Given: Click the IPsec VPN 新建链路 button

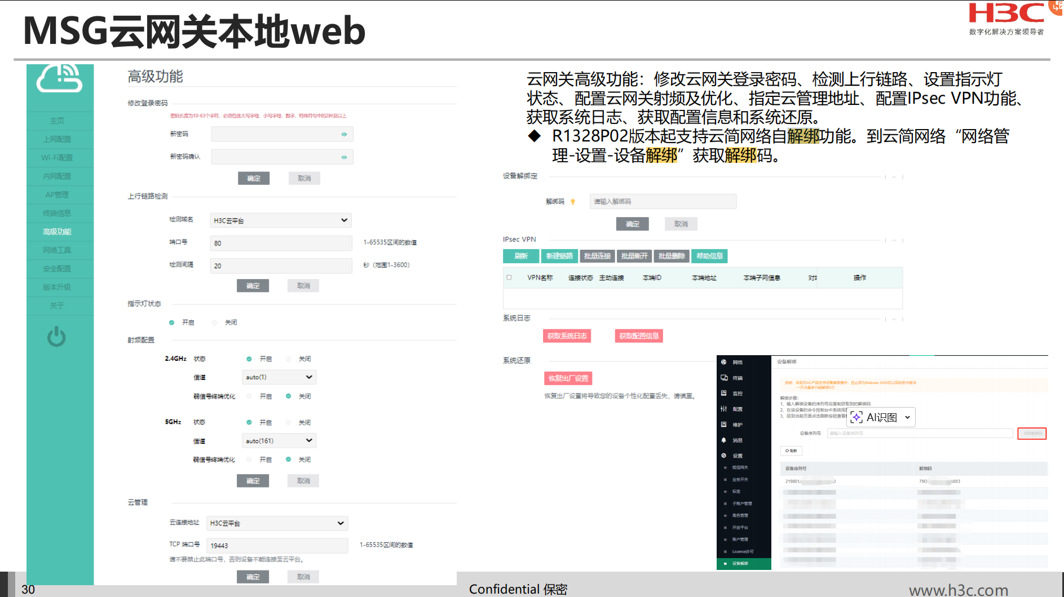Looking at the screenshot, I should pos(559,256).
